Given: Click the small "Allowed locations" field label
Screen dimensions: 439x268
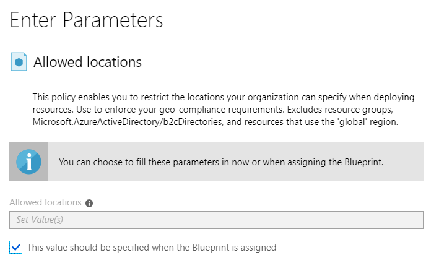Looking at the screenshot, I should pos(45,202).
